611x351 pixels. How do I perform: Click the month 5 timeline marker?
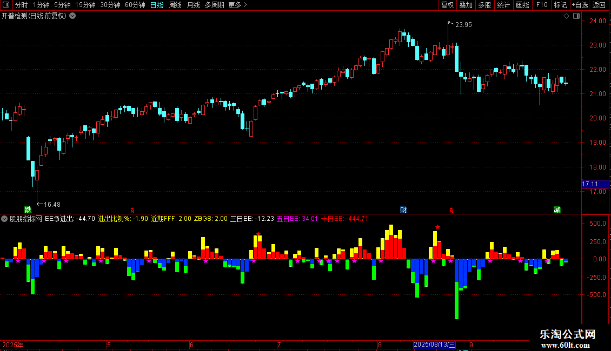(109, 345)
